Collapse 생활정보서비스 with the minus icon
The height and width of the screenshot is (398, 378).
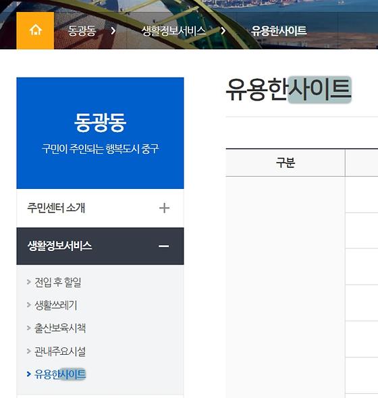click(164, 246)
